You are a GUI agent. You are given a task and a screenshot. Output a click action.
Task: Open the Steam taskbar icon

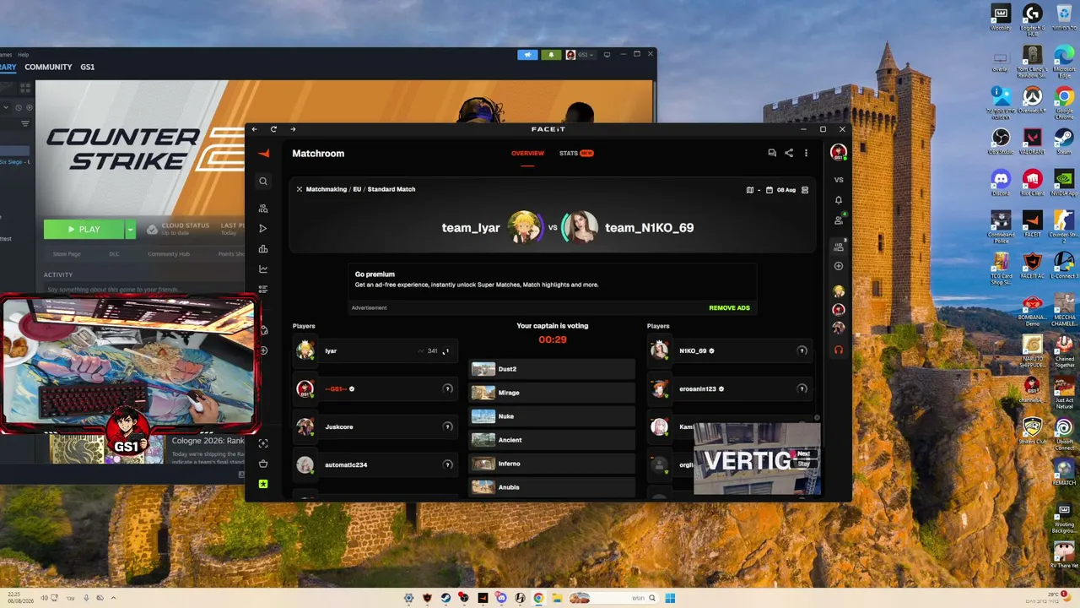tap(445, 599)
